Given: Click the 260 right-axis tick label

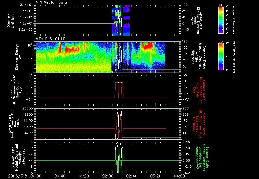Looking at the screenshot, I should 185,108.
